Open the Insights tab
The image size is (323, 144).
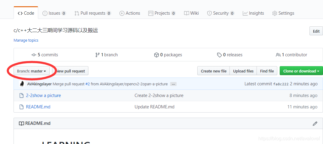click(253, 13)
